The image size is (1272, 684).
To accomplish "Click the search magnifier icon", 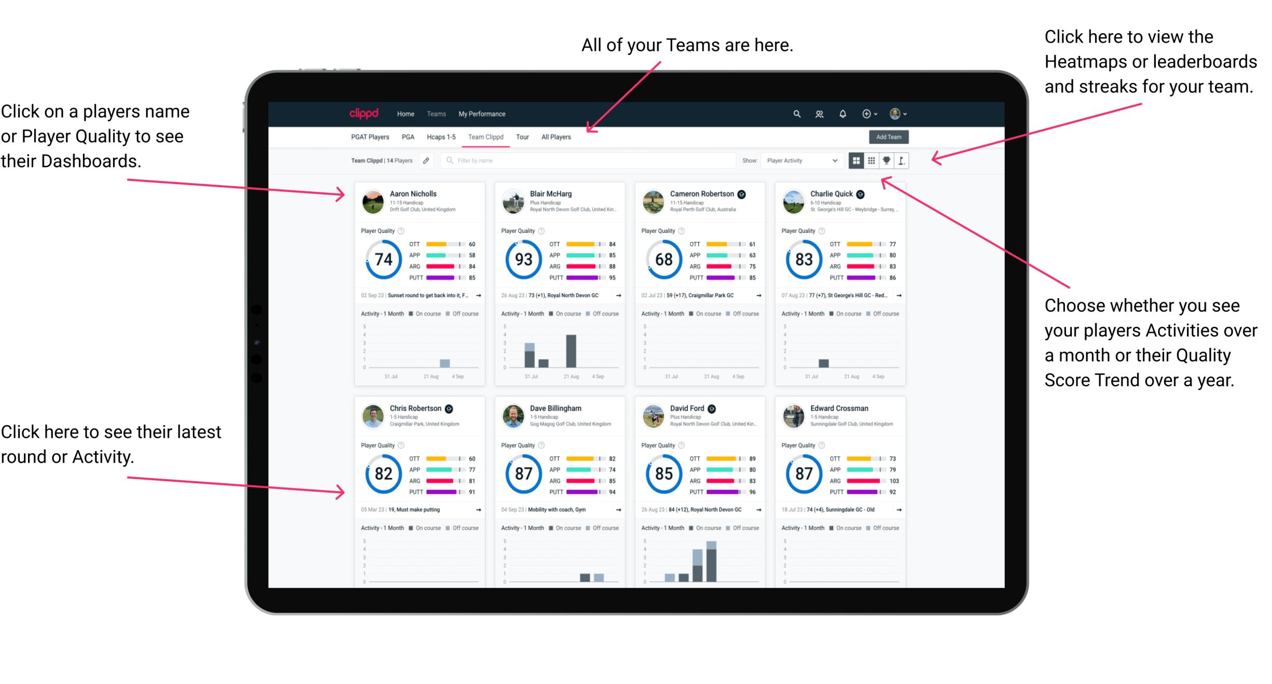I will point(796,114).
